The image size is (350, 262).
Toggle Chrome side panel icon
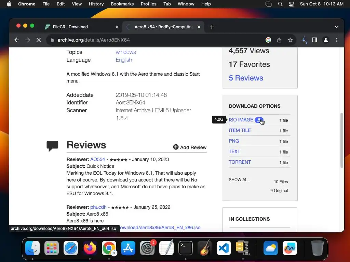[x=315, y=40]
